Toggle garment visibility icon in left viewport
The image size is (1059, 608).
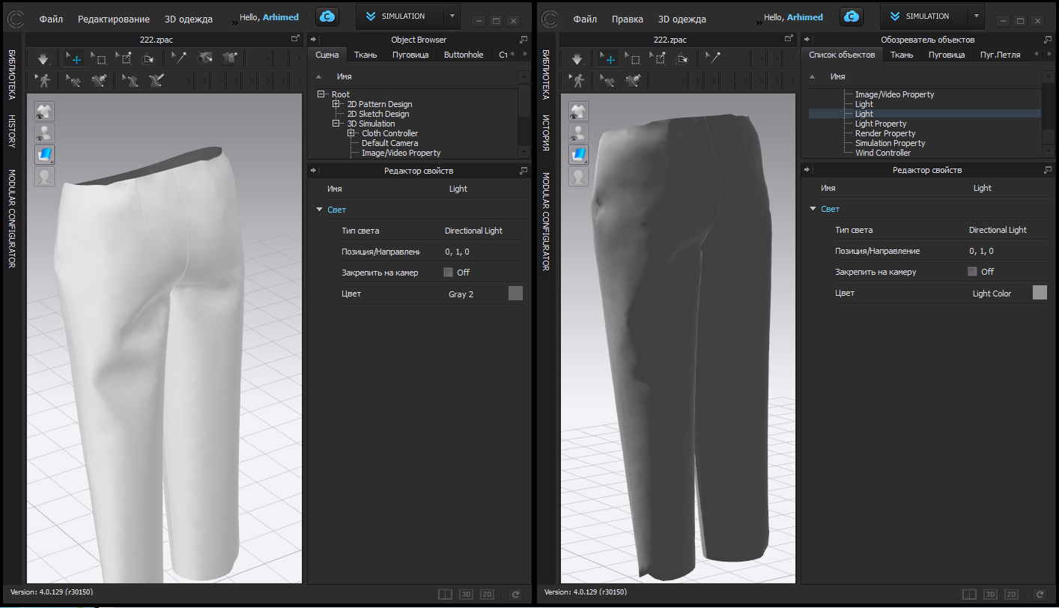click(43, 112)
